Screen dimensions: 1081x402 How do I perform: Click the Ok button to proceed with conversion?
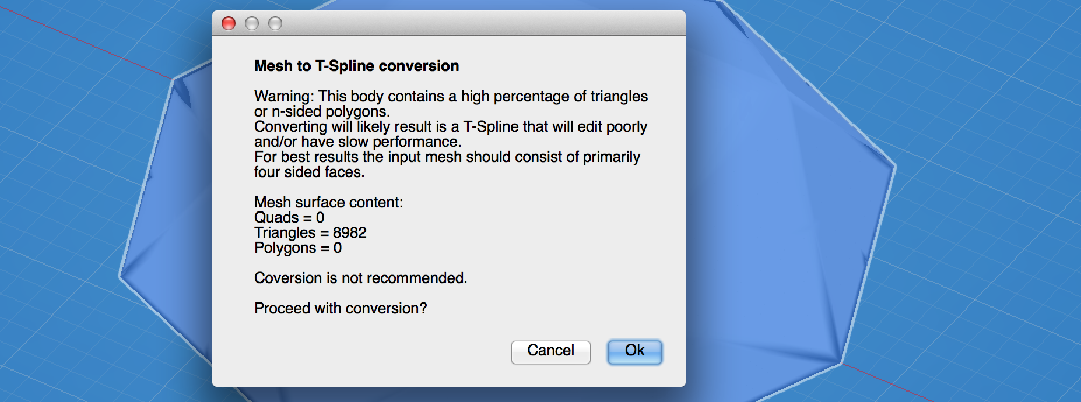(634, 351)
